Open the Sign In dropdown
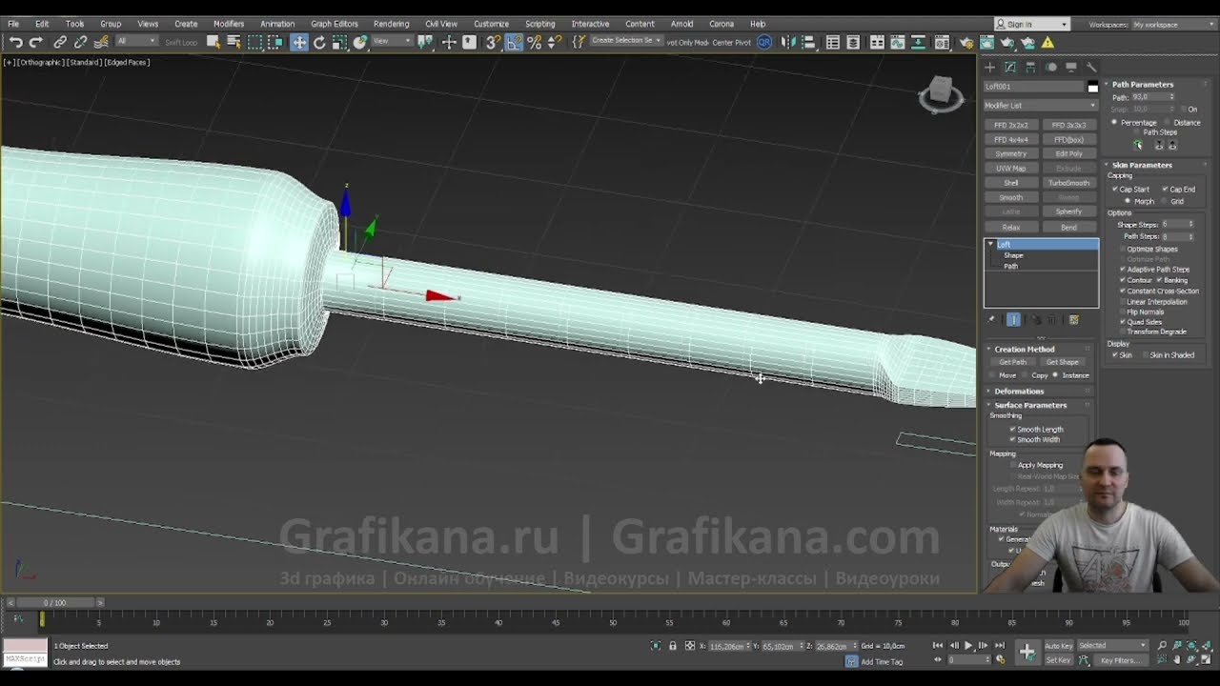The height and width of the screenshot is (686, 1220). tap(1031, 25)
